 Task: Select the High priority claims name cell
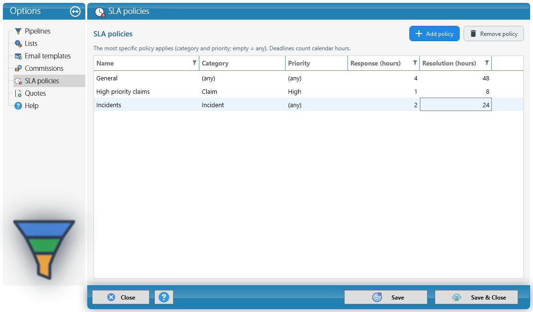click(147, 92)
